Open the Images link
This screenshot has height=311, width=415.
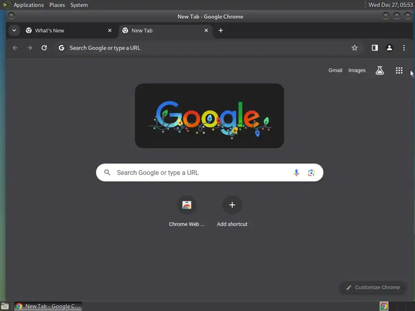tap(357, 70)
